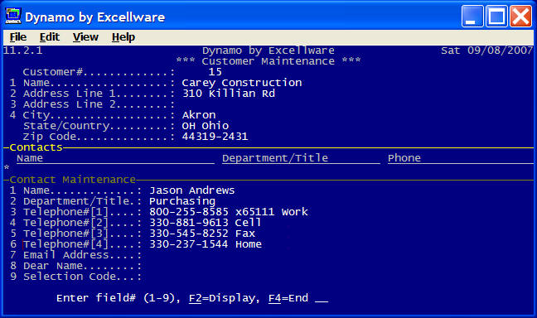This screenshot has width=537, height=318.
Task: Click the Dynamo application icon in title bar
Action: (13, 16)
